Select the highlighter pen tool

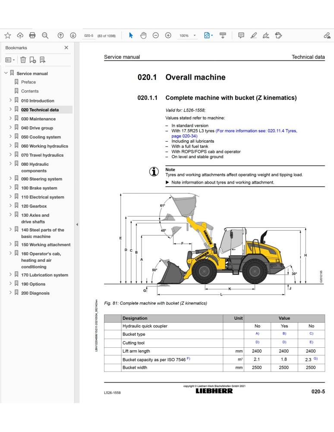pyautogui.click(x=254, y=35)
